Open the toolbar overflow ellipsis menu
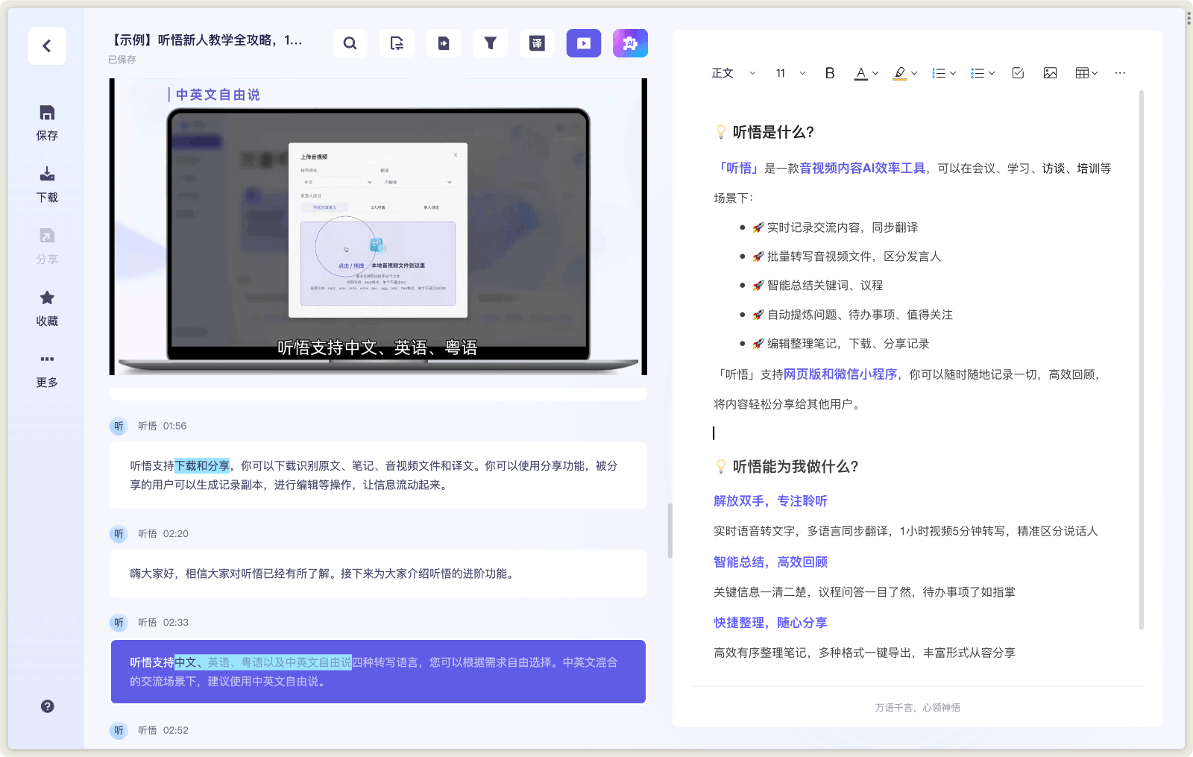Viewport: 1193px width, 757px height. (1120, 73)
